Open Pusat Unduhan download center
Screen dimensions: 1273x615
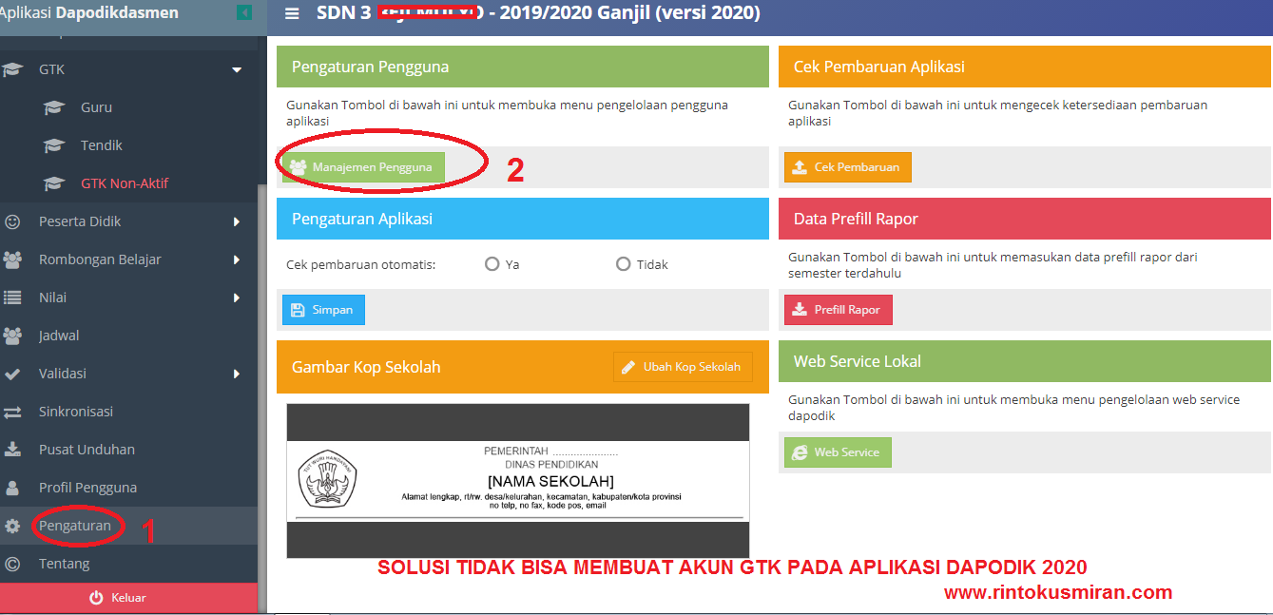pyautogui.click(x=13, y=449)
